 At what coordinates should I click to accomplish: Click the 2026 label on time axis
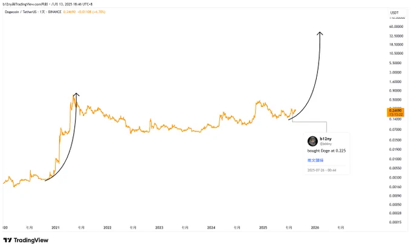click(x=315, y=227)
